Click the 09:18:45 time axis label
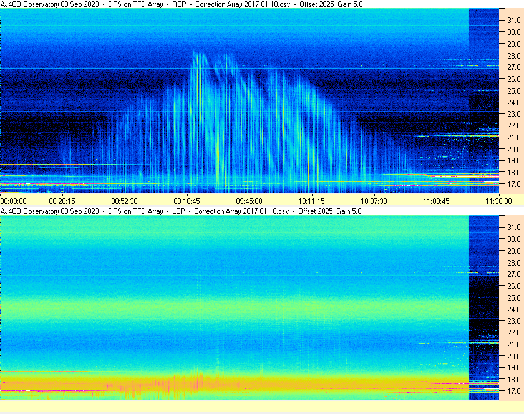 point(187,201)
